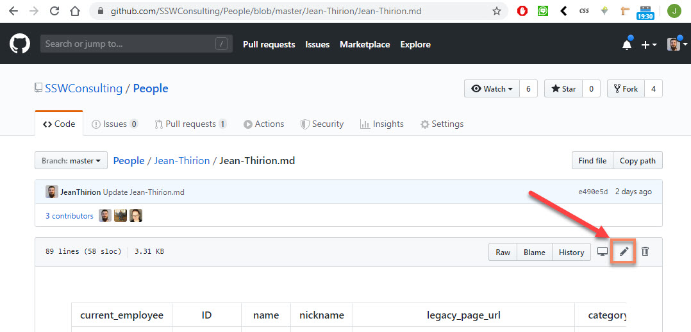
Task: Open the css extension icon
Action: (585, 11)
